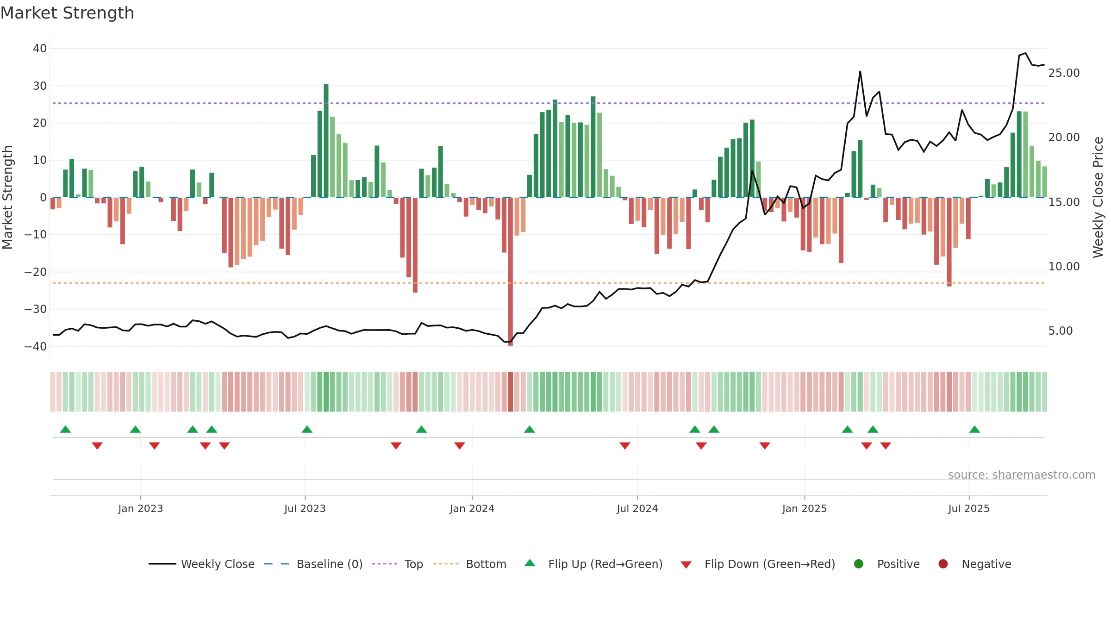Click the Jan 2025 x-axis label

click(x=805, y=509)
